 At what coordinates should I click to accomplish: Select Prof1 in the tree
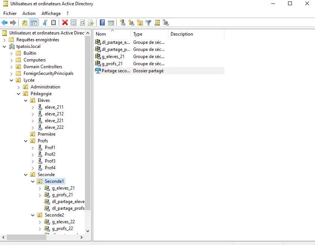50,148
